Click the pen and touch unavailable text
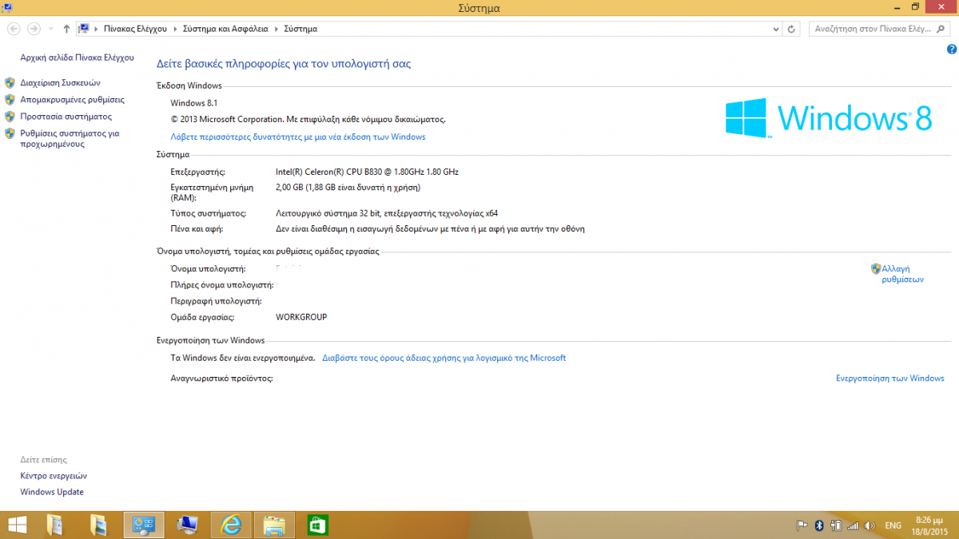This screenshot has width=959, height=539. click(x=430, y=228)
